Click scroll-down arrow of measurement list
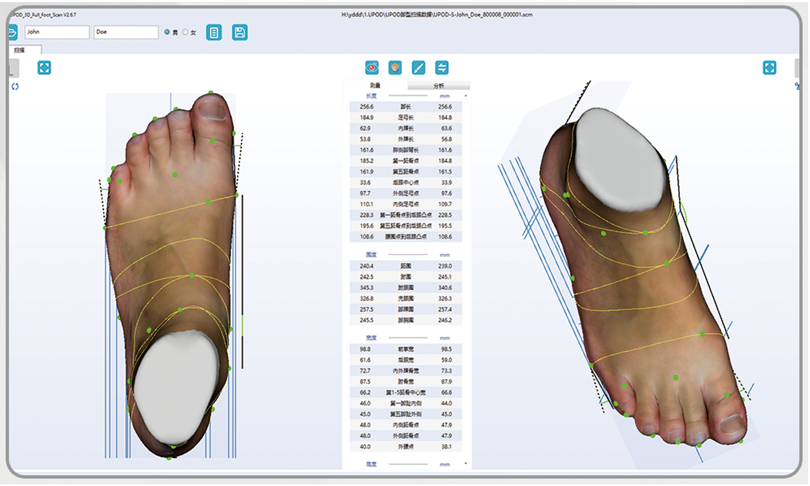Screen dimensions: 810x486 pyautogui.click(x=465, y=463)
